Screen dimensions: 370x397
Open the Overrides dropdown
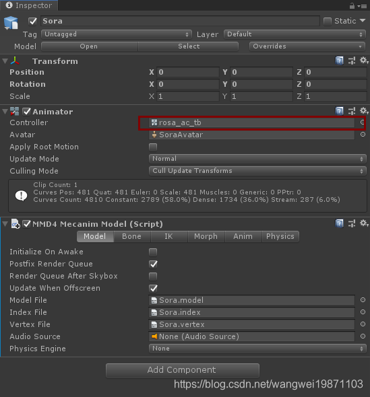click(x=307, y=46)
